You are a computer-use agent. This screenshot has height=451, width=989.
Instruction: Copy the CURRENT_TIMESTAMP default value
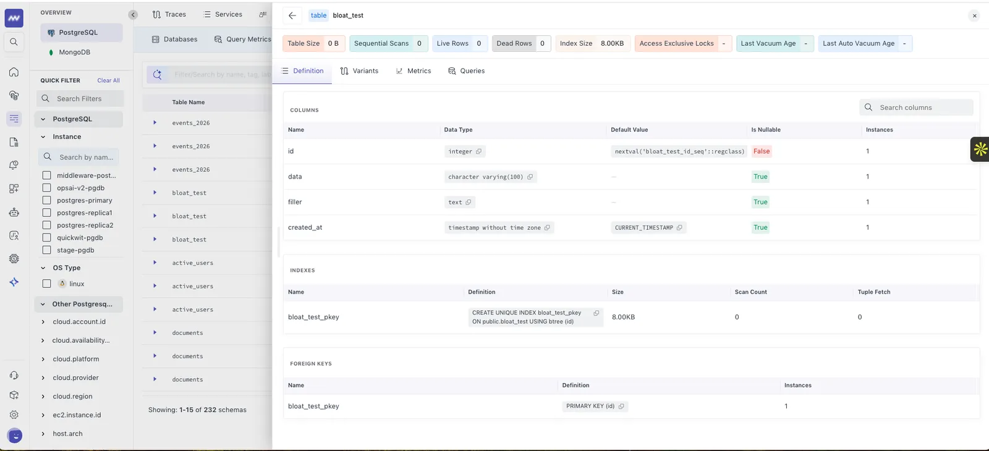click(679, 227)
